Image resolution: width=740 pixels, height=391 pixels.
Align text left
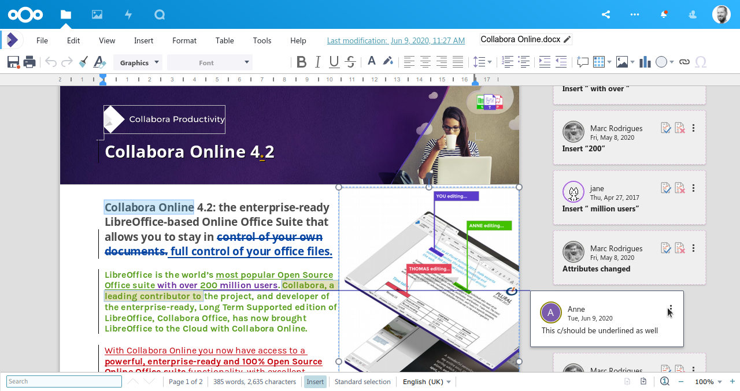(x=409, y=62)
